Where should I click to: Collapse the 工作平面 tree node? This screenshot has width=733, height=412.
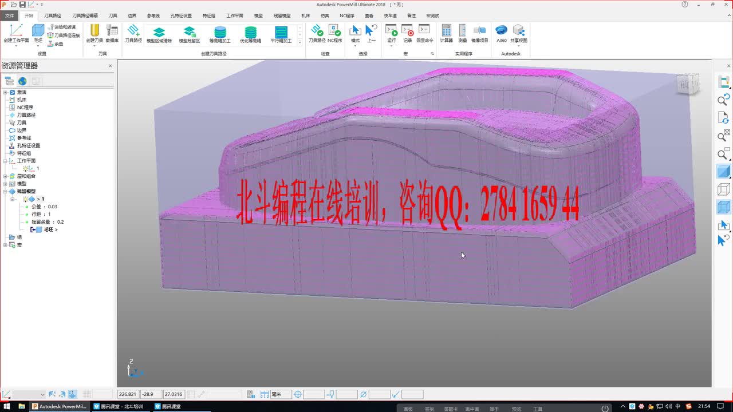pos(5,161)
